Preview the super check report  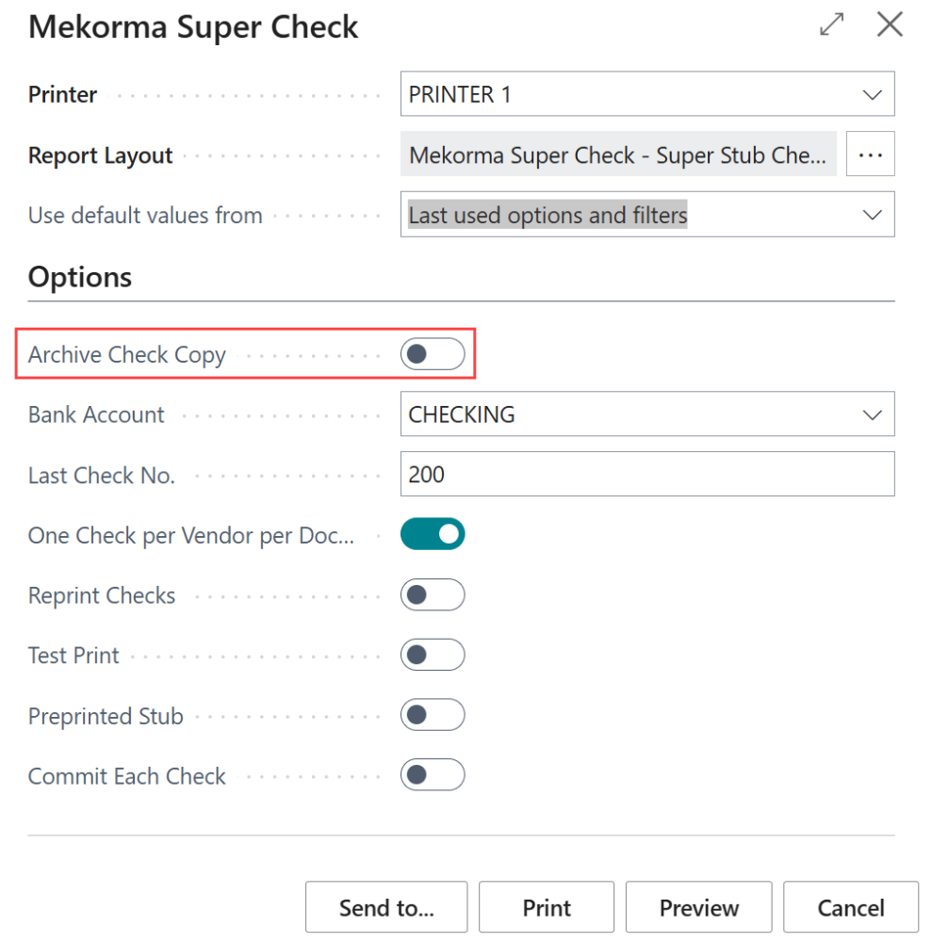click(698, 907)
